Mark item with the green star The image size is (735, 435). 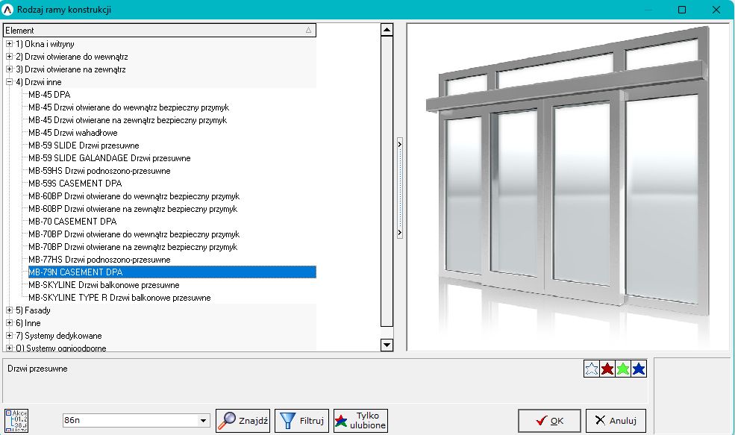[623, 369]
